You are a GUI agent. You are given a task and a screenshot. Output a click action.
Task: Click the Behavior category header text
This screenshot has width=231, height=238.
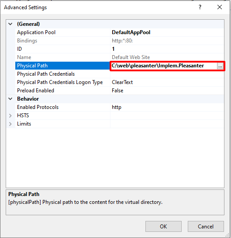pyautogui.click(x=28, y=99)
